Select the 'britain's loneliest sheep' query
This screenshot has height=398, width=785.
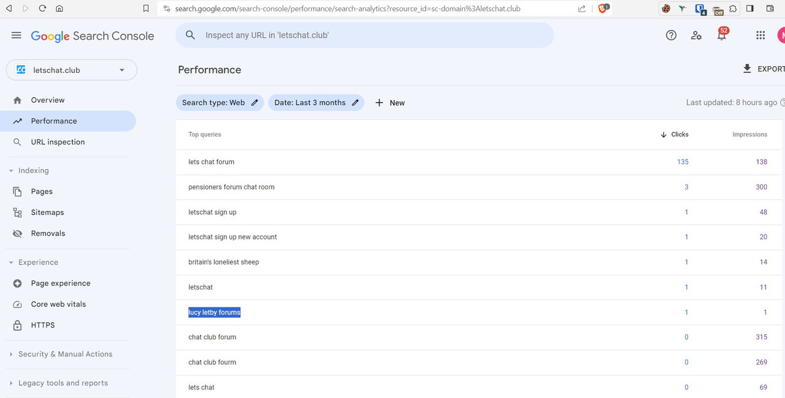(x=223, y=262)
